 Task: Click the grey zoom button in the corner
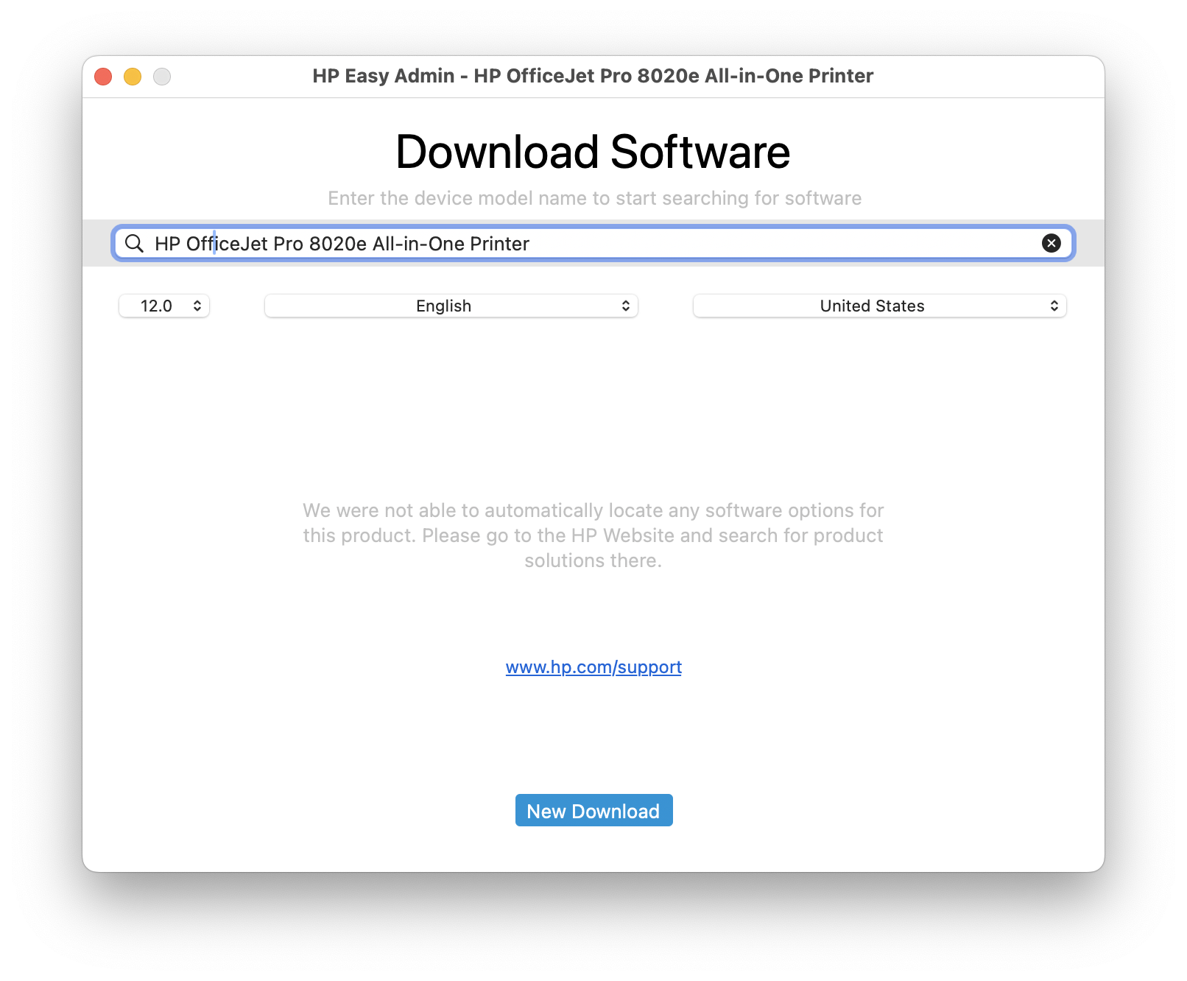click(162, 76)
